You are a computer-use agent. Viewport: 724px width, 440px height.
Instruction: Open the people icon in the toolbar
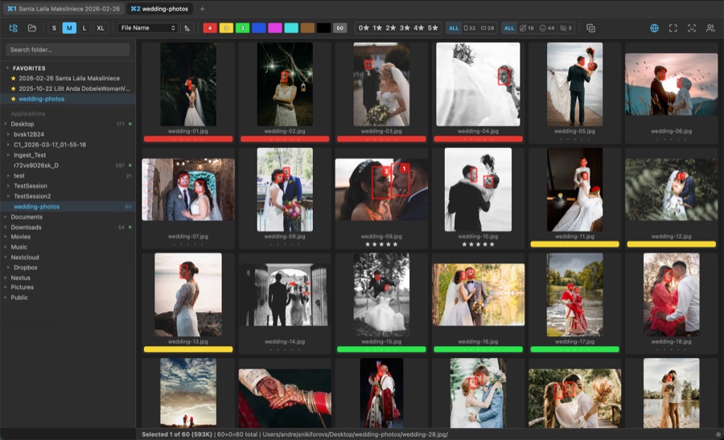[710, 28]
